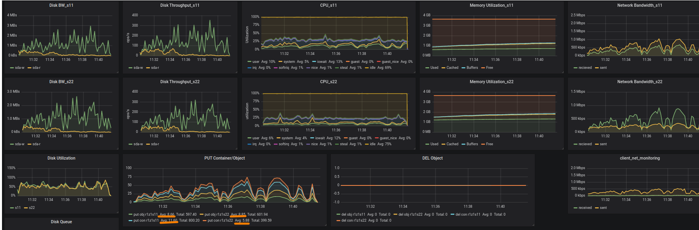
Task: Click green color swatch for sda-w in Disk BW_s22
Action: click(x=12, y=144)
